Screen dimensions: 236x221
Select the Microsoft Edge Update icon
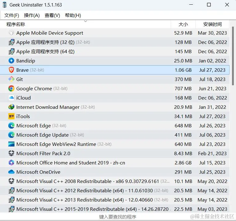point(11,135)
